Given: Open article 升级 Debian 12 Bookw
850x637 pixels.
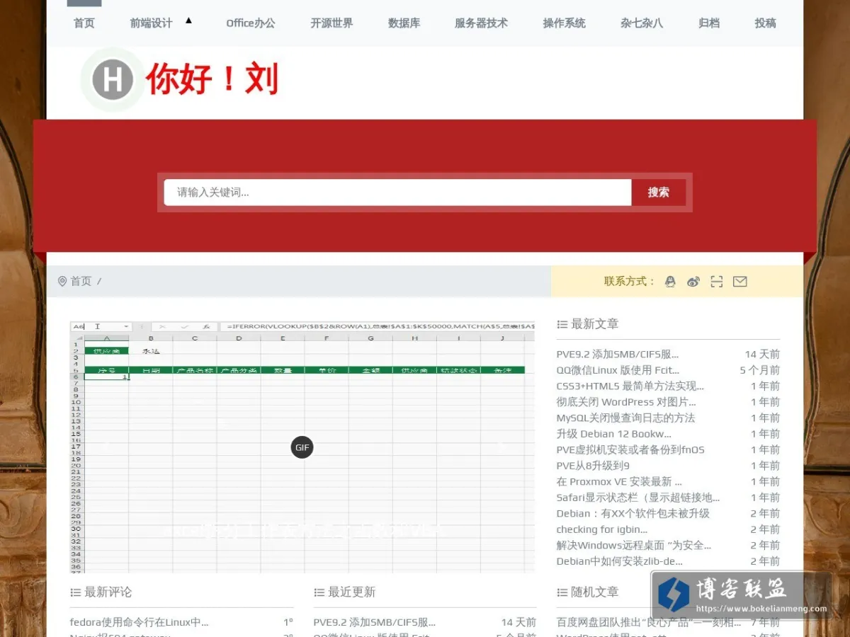Looking at the screenshot, I should tap(614, 434).
